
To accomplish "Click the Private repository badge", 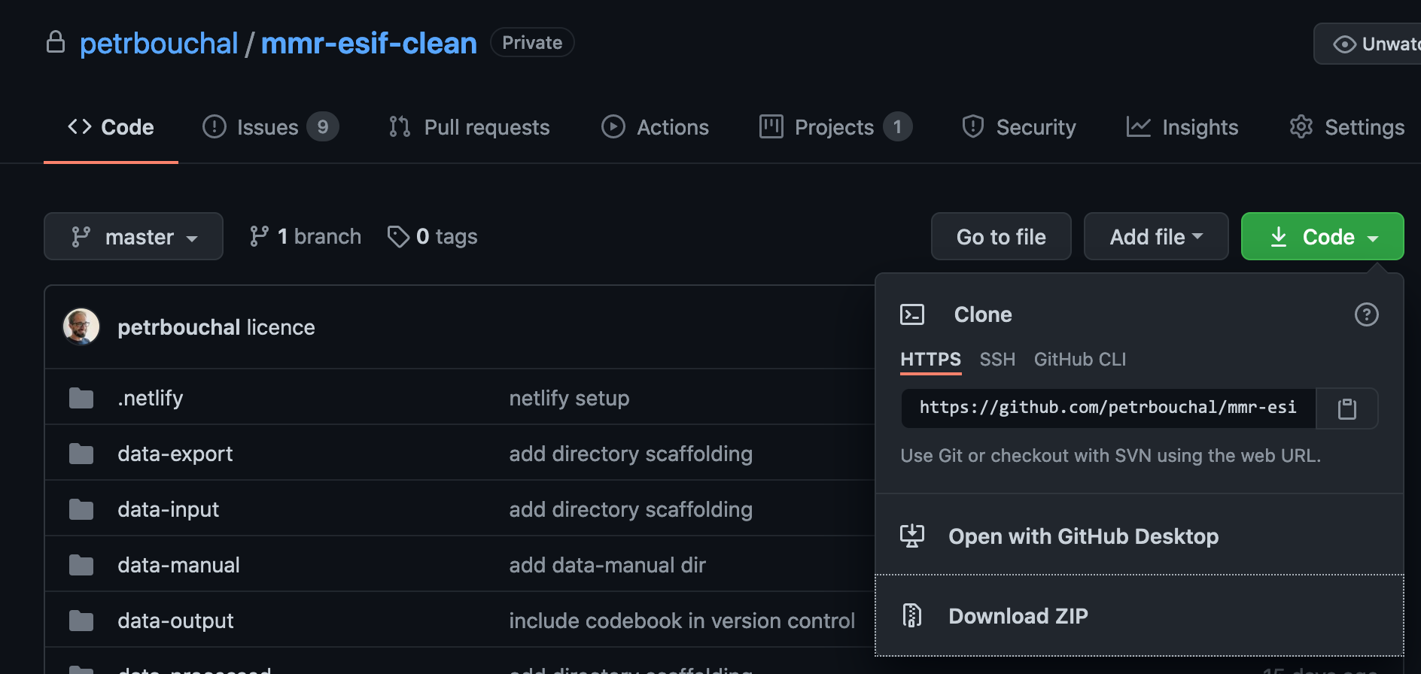I will pyautogui.click(x=532, y=42).
